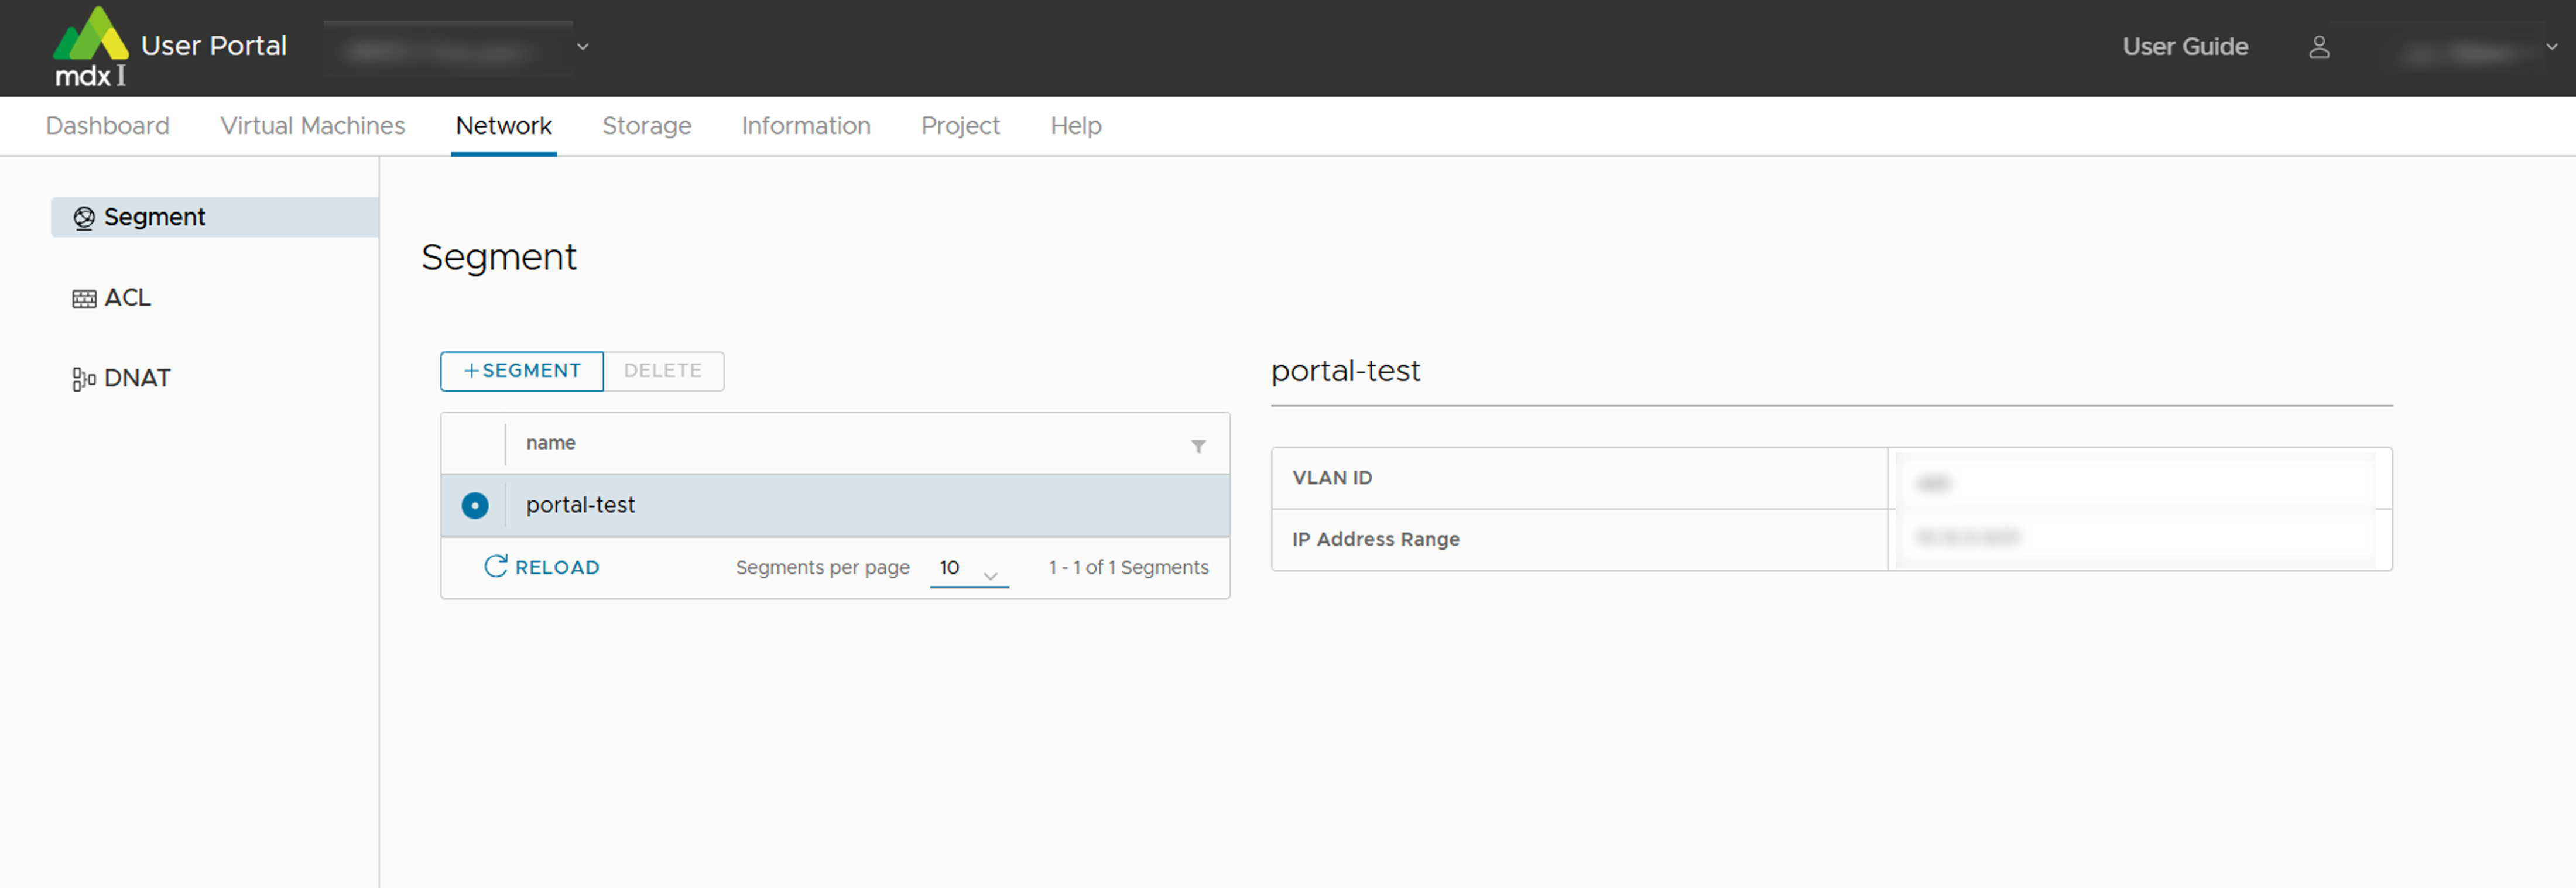
Task: Click the ACL grid icon in sidebar
Action: coord(84,297)
